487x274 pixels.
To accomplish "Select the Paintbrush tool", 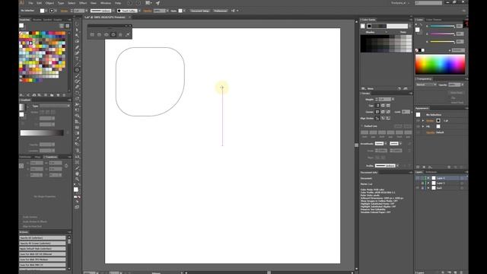I will [77, 76].
